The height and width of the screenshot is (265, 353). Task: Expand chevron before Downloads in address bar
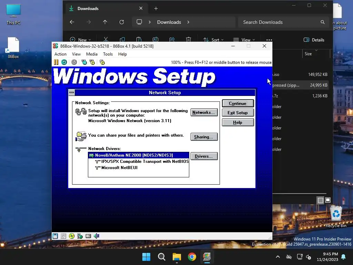pyautogui.click(x=150, y=22)
